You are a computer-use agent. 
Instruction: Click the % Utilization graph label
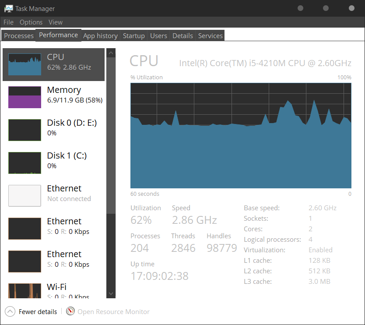point(147,78)
